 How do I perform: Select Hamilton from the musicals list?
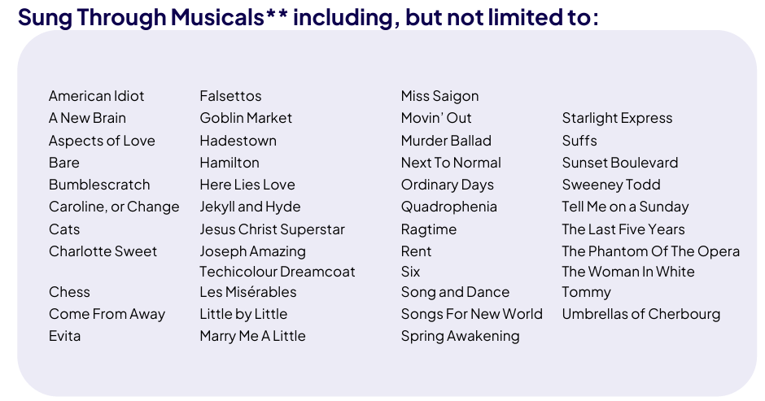pyautogui.click(x=229, y=163)
